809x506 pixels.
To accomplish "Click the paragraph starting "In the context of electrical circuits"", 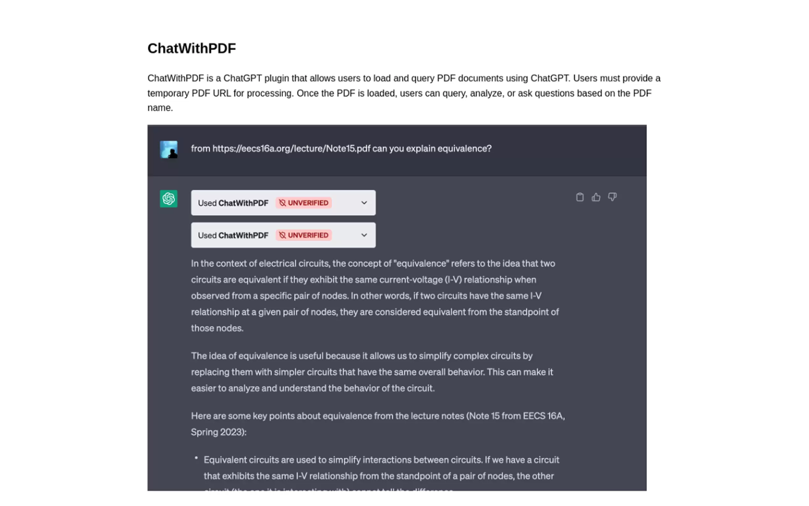I will click(375, 296).
